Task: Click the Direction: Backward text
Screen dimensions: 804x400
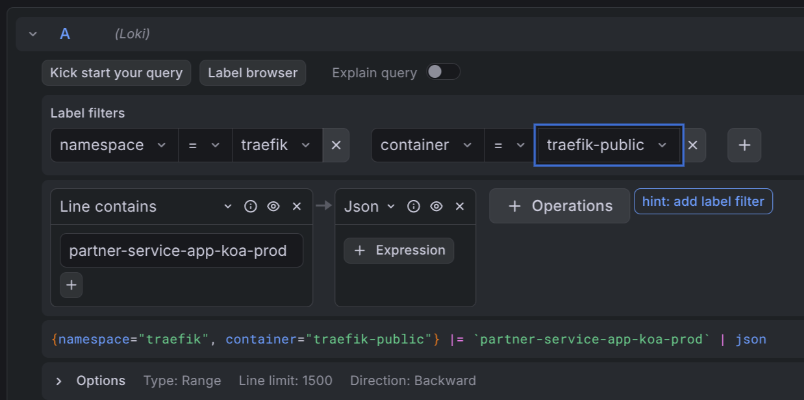Action: pos(413,381)
